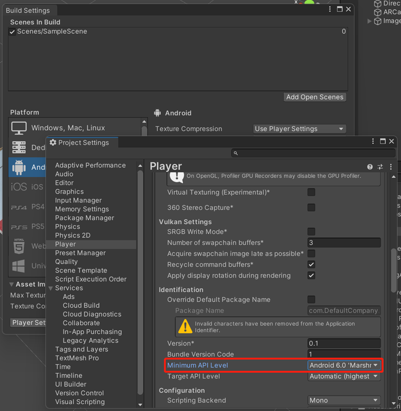The height and width of the screenshot is (411, 401).
Task: Click the Version field showing 0.1
Action: (344, 343)
